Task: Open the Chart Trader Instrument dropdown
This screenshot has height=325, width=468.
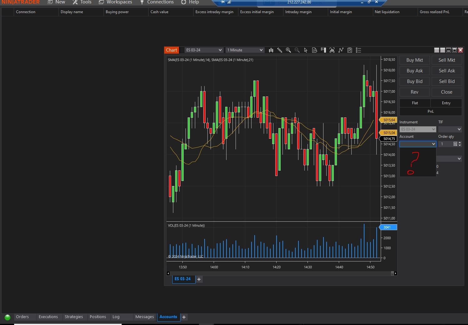Action: click(x=418, y=129)
